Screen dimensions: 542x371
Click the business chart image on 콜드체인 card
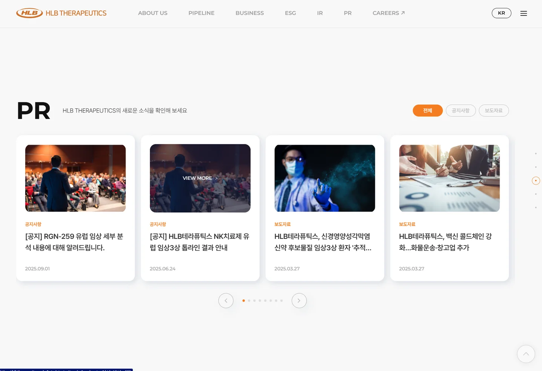pyautogui.click(x=450, y=178)
